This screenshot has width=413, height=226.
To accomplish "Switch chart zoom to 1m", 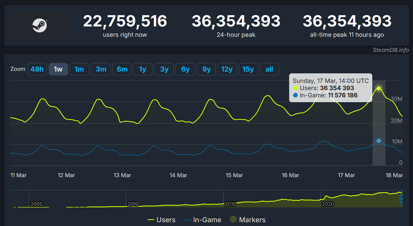I will pyautogui.click(x=79, y=69).
